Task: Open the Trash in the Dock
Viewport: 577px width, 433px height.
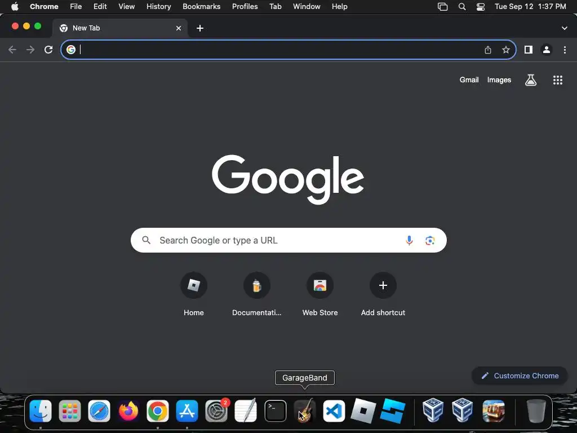Action: [x=536, y=411]
